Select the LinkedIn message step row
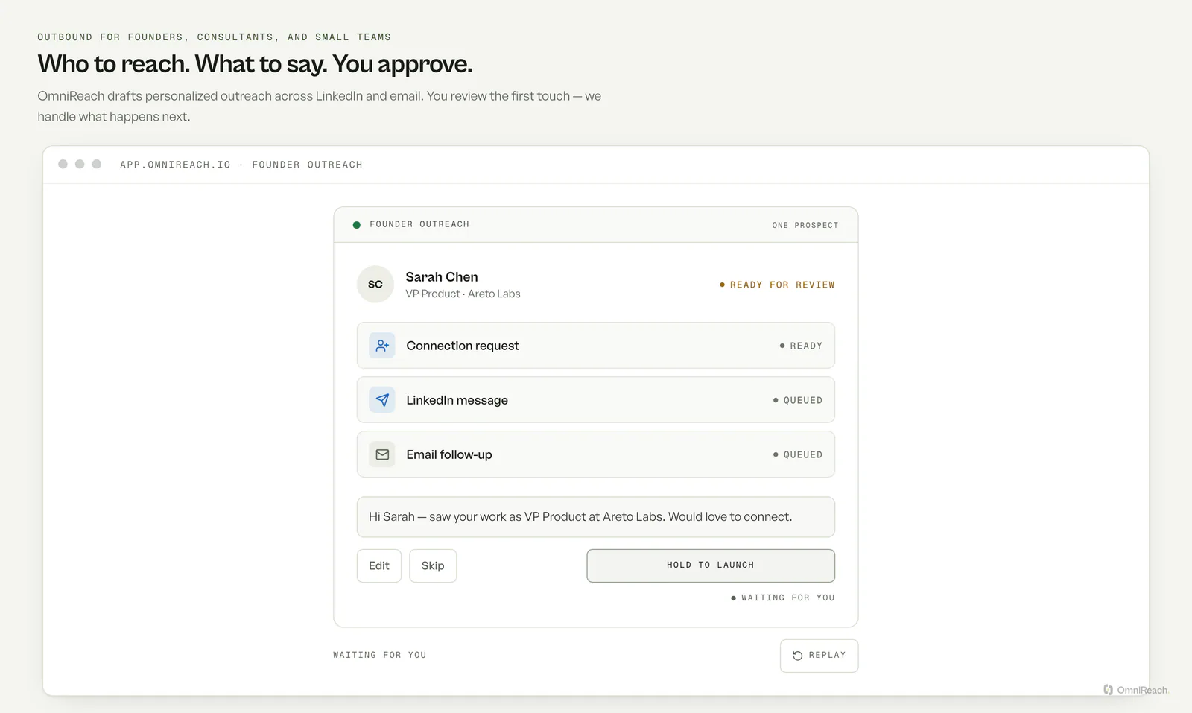1192x713 pixels. tap(596, 400)
